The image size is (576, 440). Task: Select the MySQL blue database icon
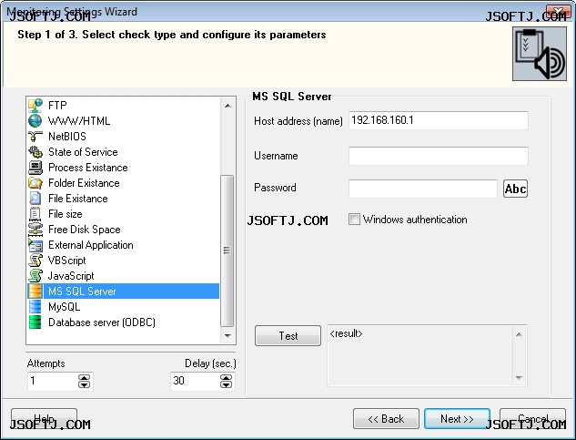[x=35, y=306]
